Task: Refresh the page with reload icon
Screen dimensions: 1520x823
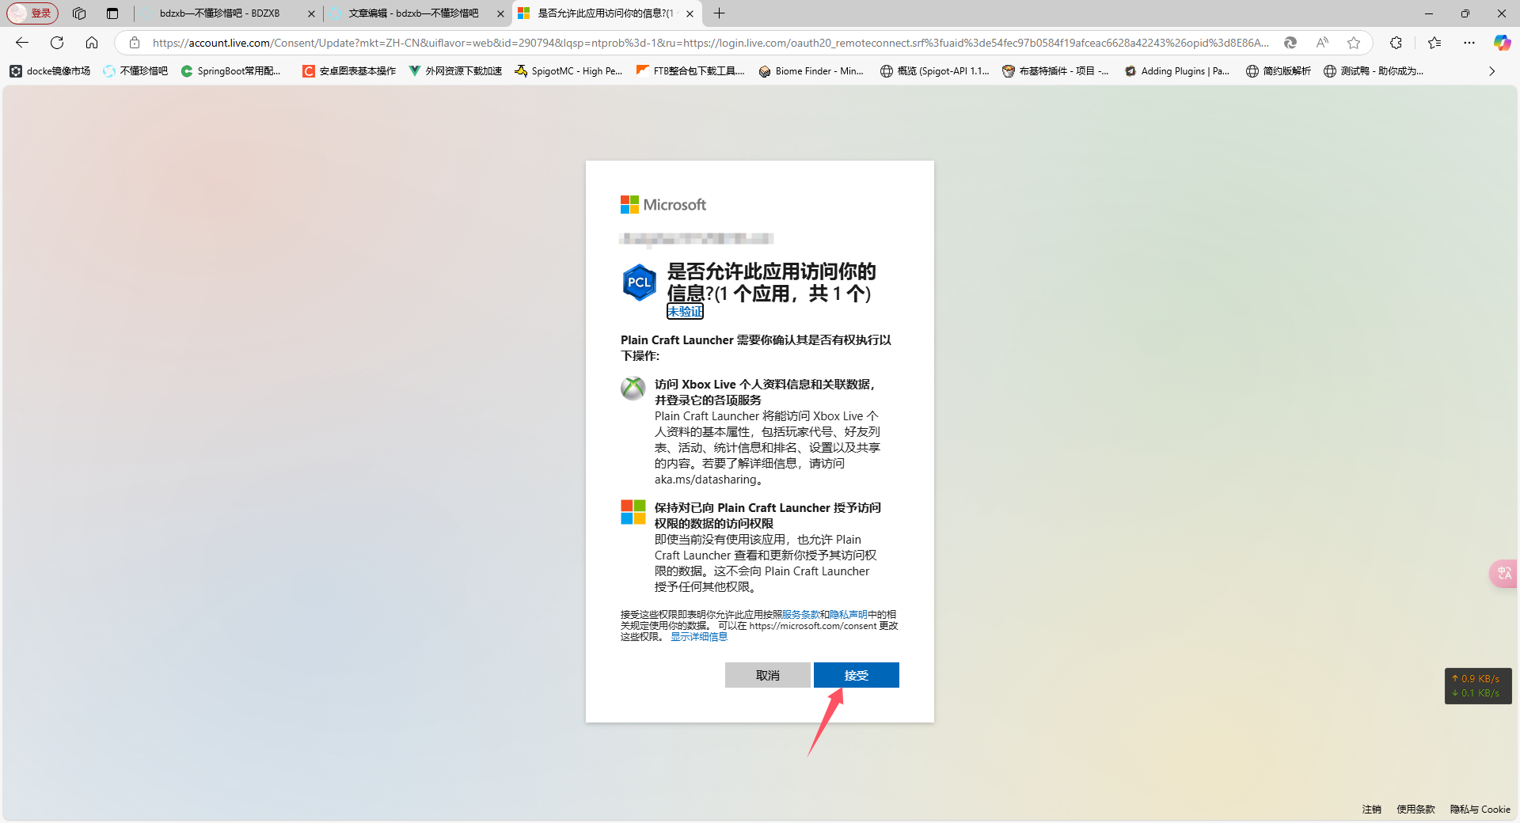Action: click(57, 43)
